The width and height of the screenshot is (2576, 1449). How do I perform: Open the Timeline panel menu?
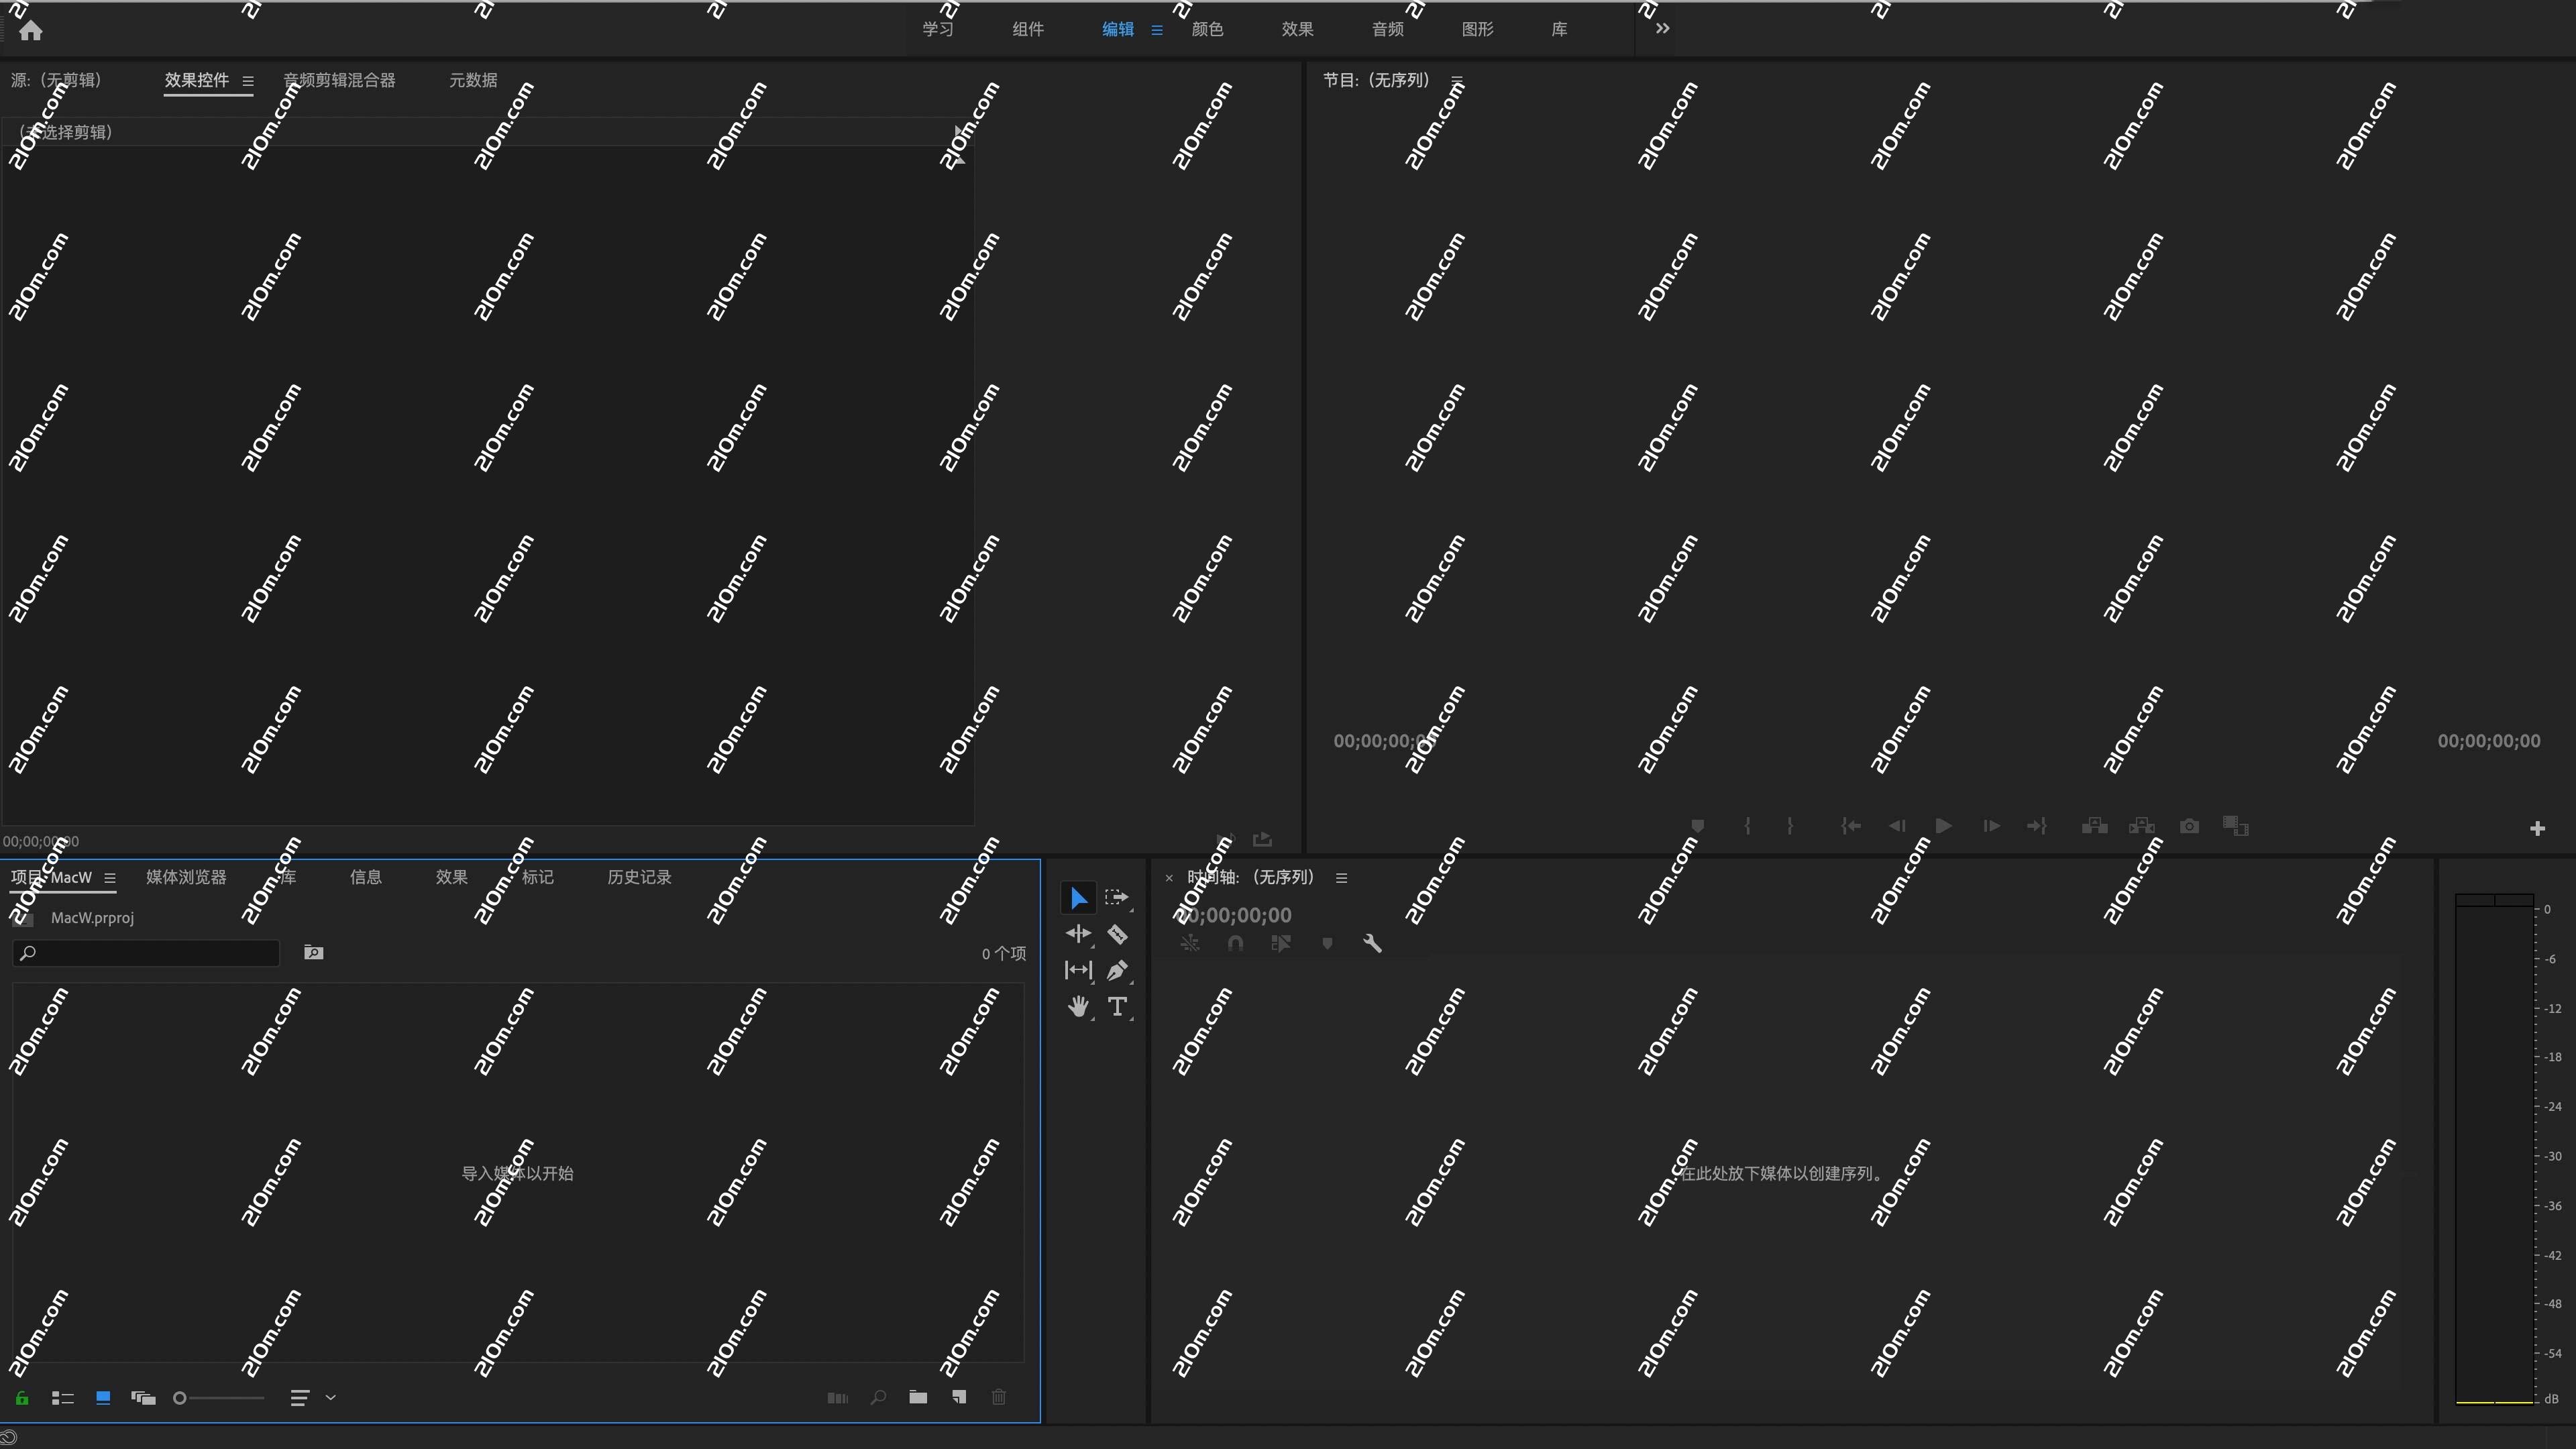click(x=1342, y=878)
